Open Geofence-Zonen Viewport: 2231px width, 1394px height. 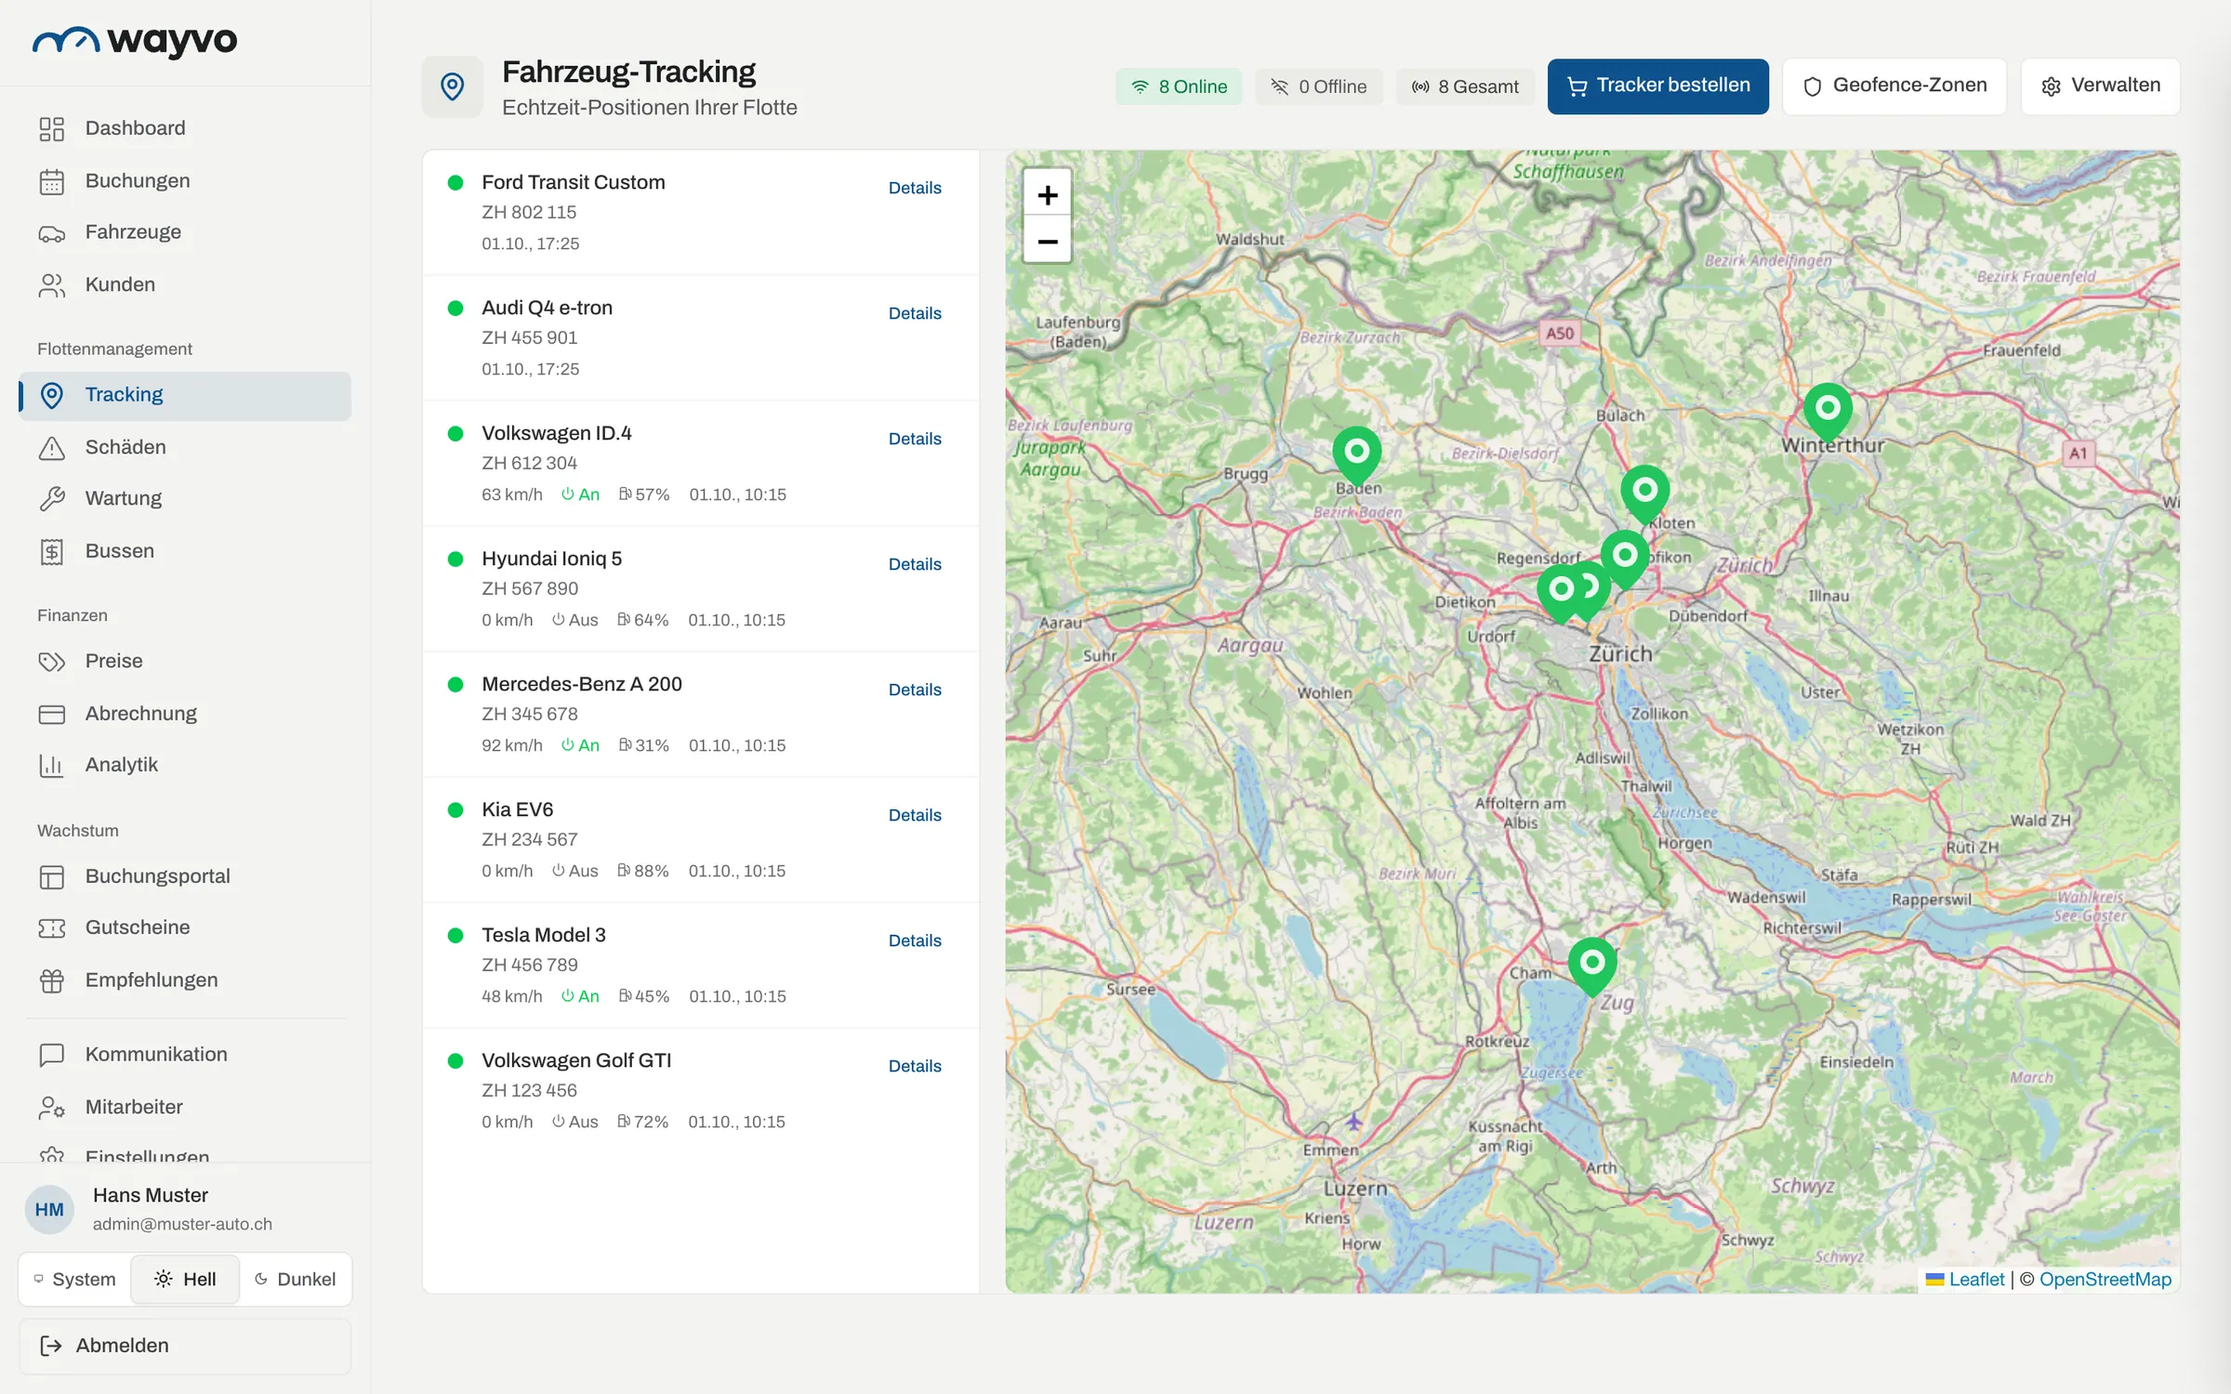(x=1894, y=85)
